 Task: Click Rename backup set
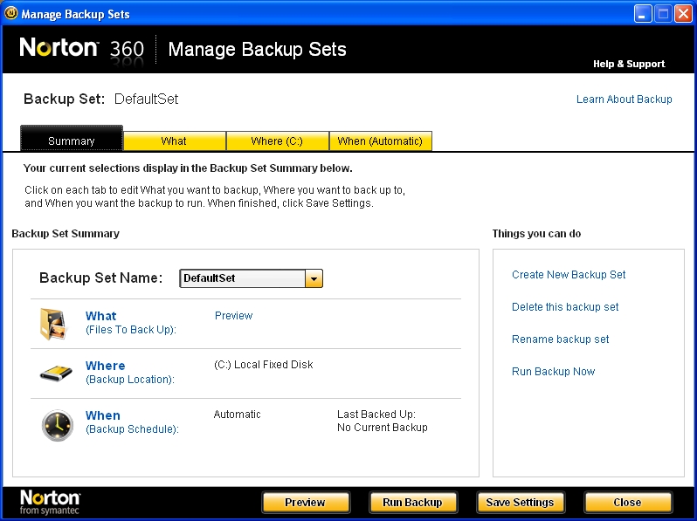(560, 339)
